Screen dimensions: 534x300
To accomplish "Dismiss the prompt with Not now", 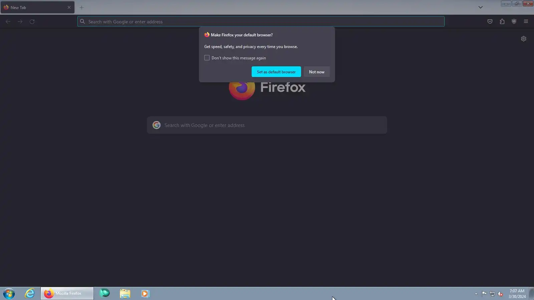I will click(x=317, y=72).
